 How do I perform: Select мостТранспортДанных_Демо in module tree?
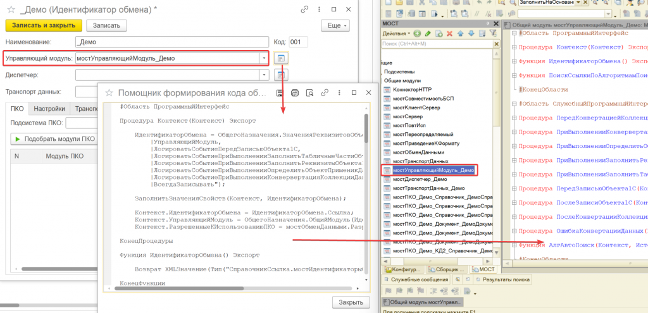[x=427, y=188]
